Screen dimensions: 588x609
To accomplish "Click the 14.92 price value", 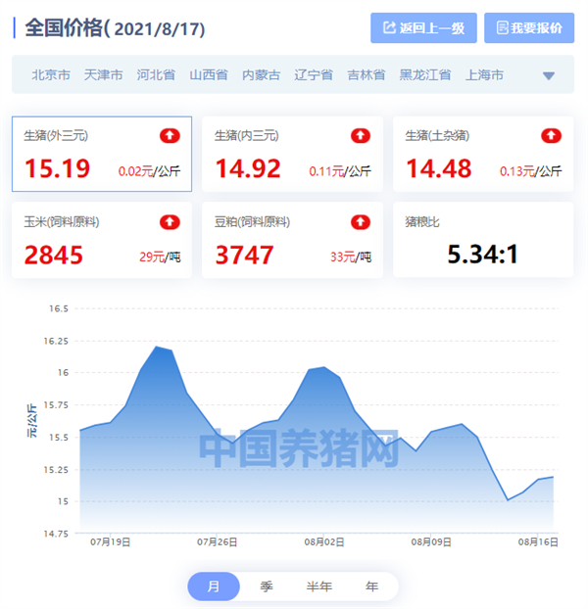I will [248, 168].
